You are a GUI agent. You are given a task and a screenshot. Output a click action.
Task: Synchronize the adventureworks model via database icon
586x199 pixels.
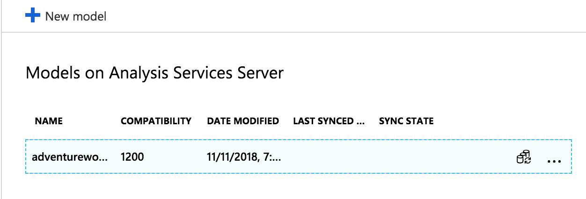[x=523, y=157]
